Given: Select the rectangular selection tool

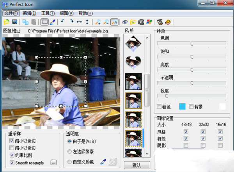Looking at the screenshot, I should (x=44, y=22).
